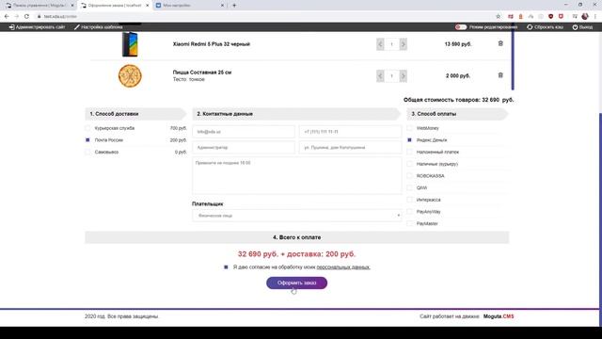Open template settings in admin bar
Image resolution: width=602 pixels, height=339 pixels.
98,27
